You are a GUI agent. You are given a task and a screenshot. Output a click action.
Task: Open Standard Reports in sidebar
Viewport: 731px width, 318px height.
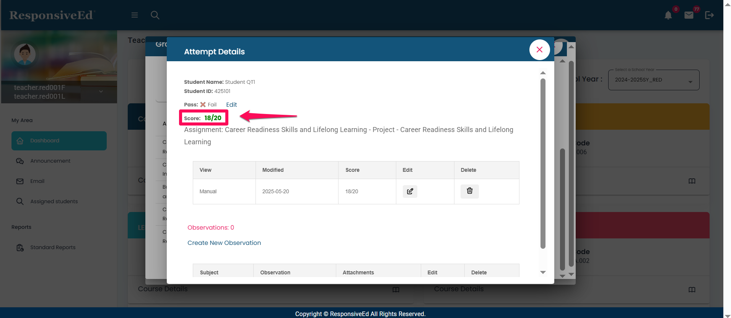click(x=53, y=248)
